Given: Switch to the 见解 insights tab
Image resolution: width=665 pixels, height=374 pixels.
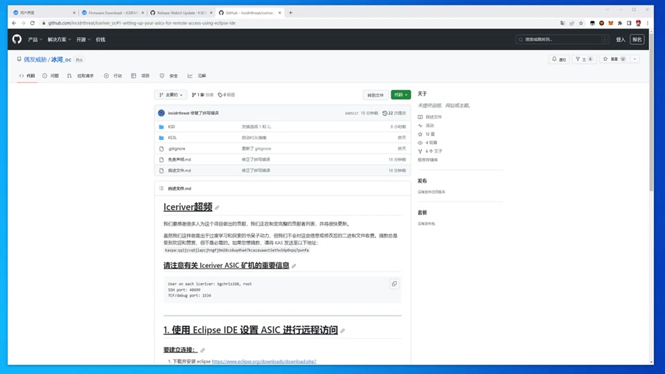Looking at the screenshot, I should (197, 75).
